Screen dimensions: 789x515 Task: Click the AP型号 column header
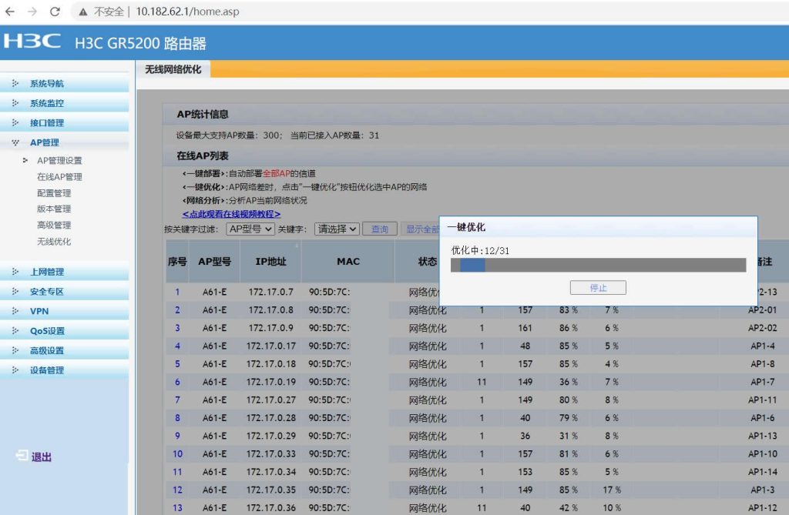pos(214,262)
